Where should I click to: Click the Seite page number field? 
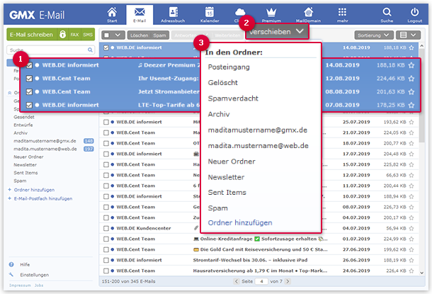coord(261,281)
